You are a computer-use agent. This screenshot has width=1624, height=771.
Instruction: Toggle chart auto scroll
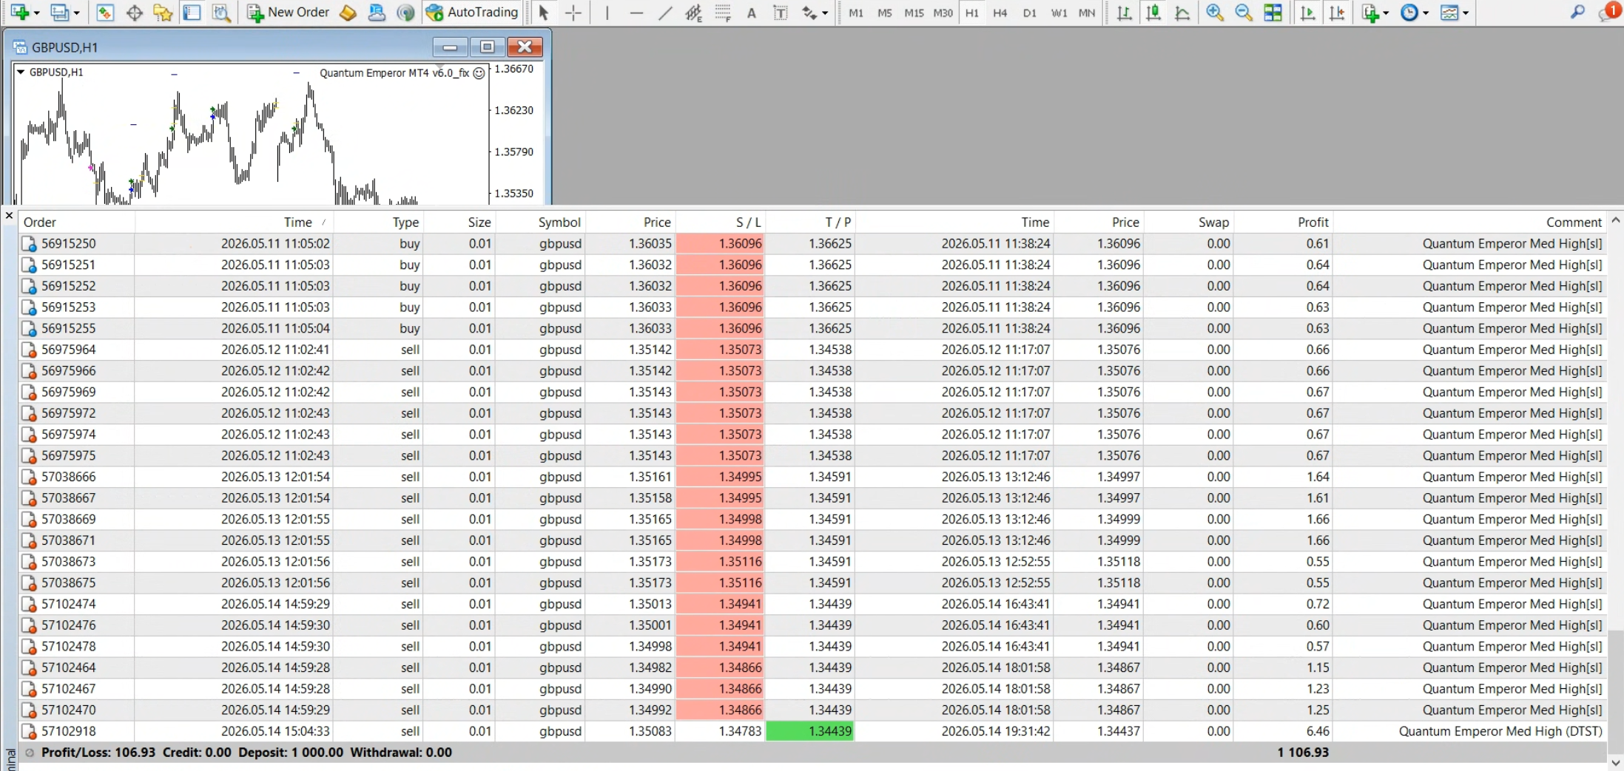coord(1307,13)
